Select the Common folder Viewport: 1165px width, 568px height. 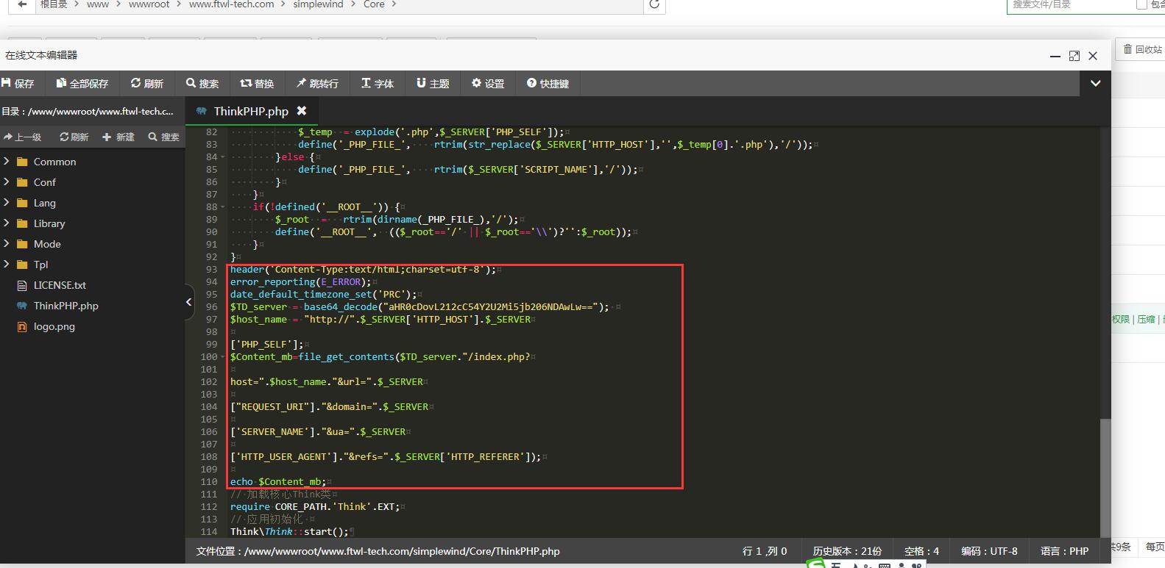(54, 162)
